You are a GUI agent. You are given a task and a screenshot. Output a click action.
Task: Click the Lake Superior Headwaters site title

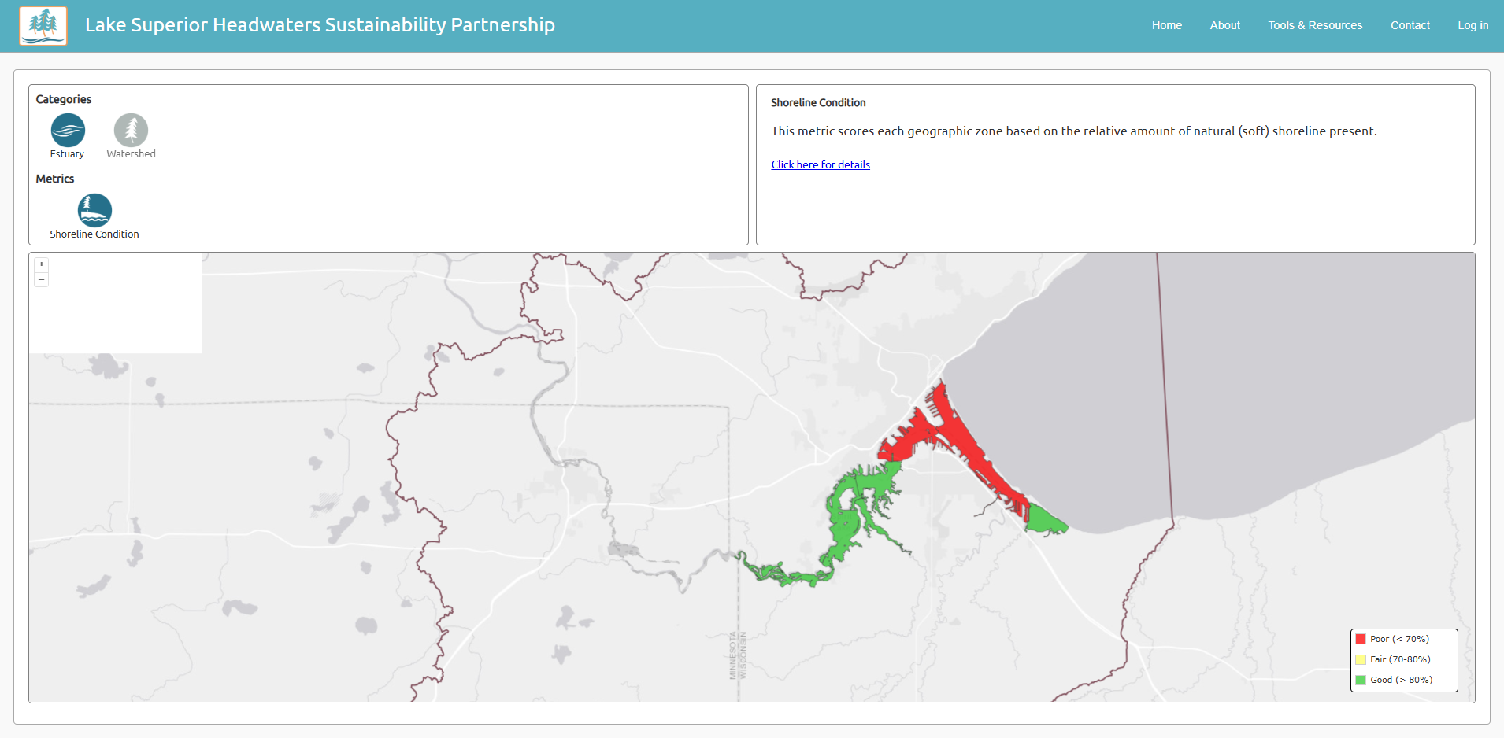320,25
